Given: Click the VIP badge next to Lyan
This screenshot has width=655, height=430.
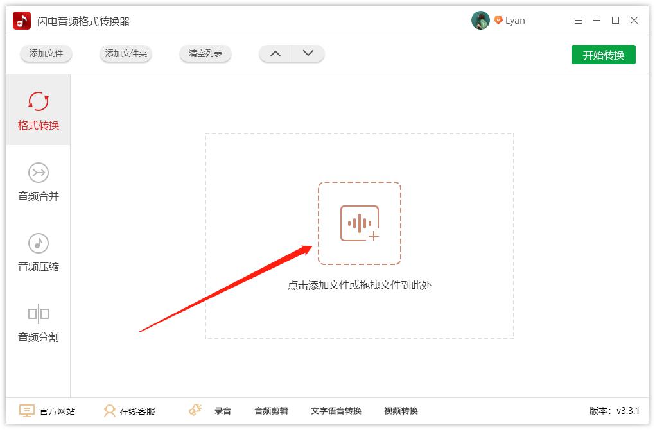Looking at the screenshot, I should click(x=498, y=20).
